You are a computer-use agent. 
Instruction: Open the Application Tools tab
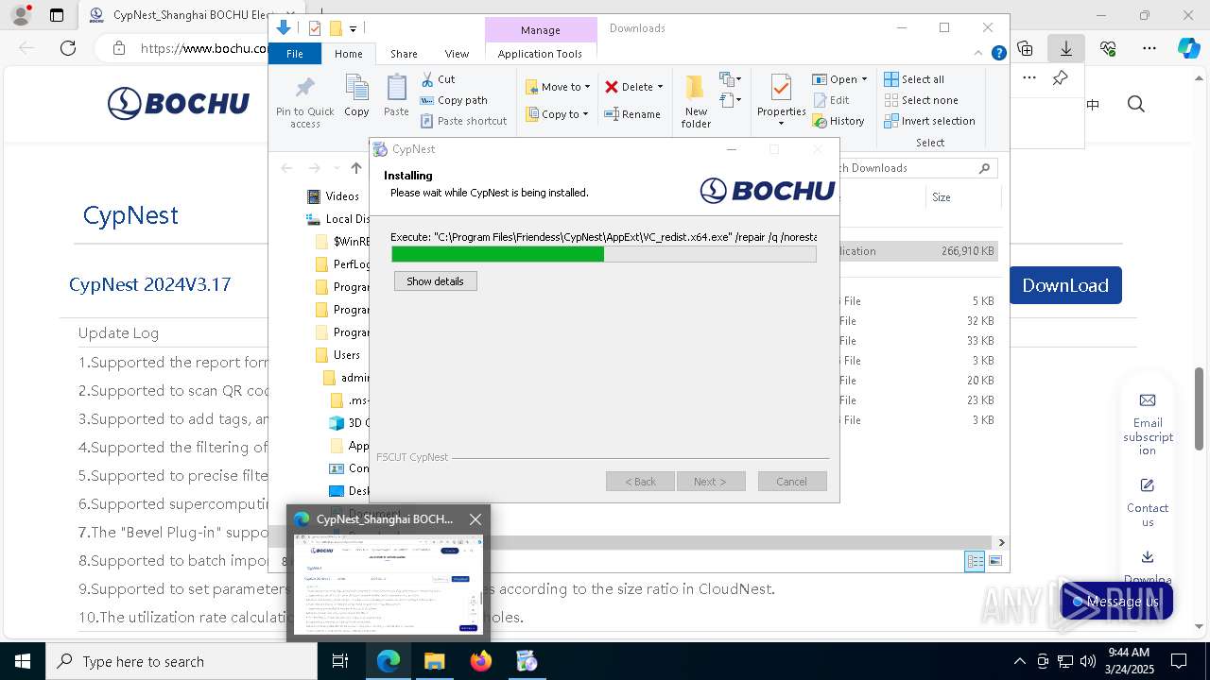(540, 54)
